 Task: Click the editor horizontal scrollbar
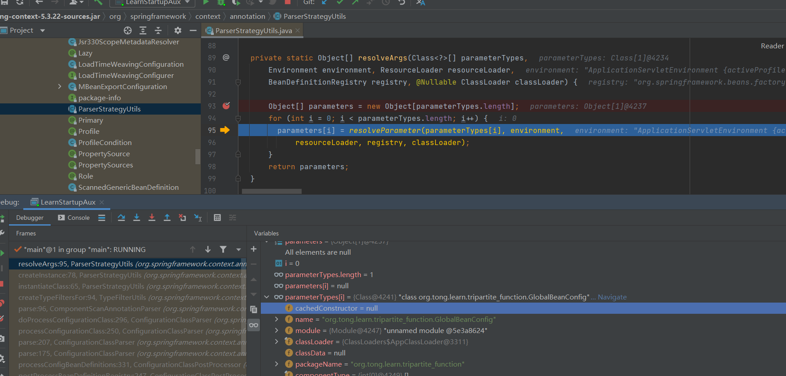pyautogui.click(x=272, y=191)
